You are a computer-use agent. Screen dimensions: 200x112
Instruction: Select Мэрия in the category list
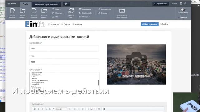(34, 79)
